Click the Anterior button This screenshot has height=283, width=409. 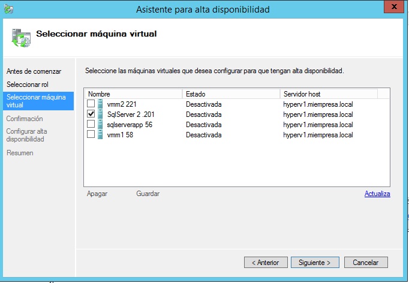click(x=264, y=263)
